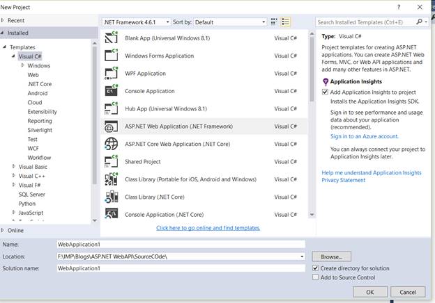Select the Cloud category
Screen dimensions: 435x303
(35, 102)
